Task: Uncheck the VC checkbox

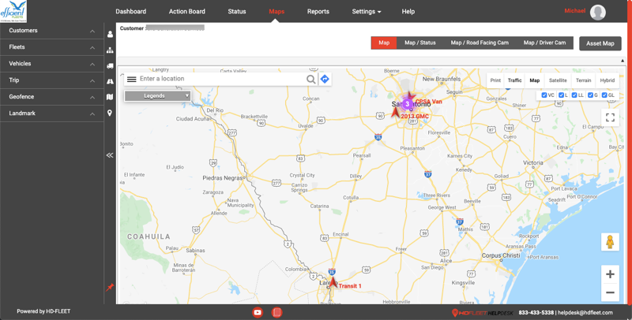Action: tap(544, 95)
